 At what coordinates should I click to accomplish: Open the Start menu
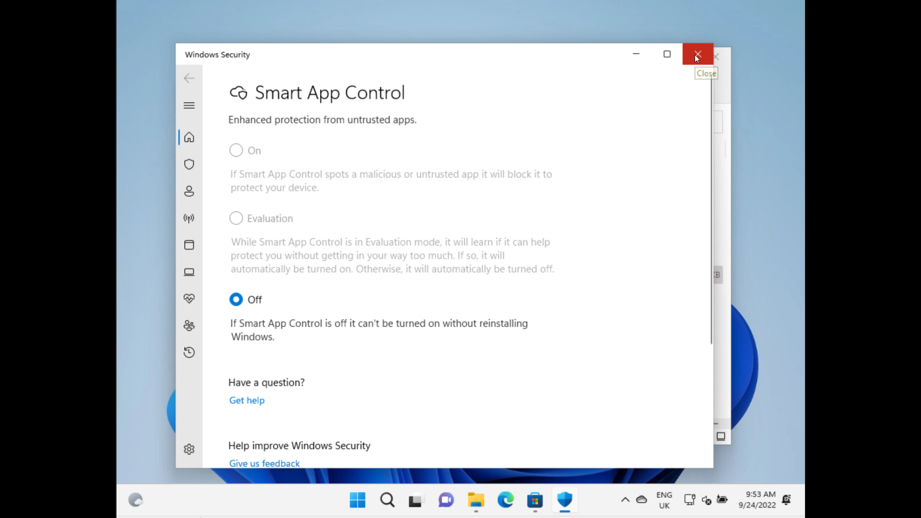tap(357, 500)
